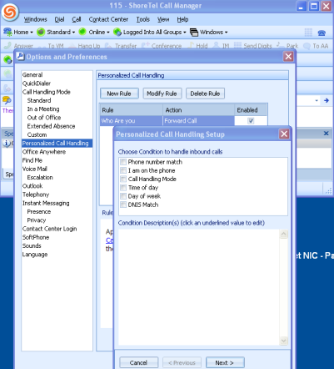Viewport: 334px width, 369px height.
Task: Click the Home toolbar icon
Action: point(7,32)
